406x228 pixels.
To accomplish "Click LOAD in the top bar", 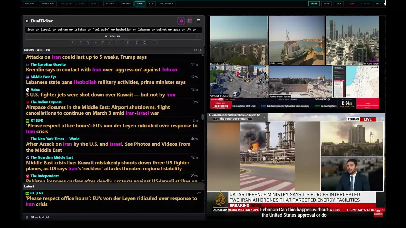I will (x=338, y=4).
